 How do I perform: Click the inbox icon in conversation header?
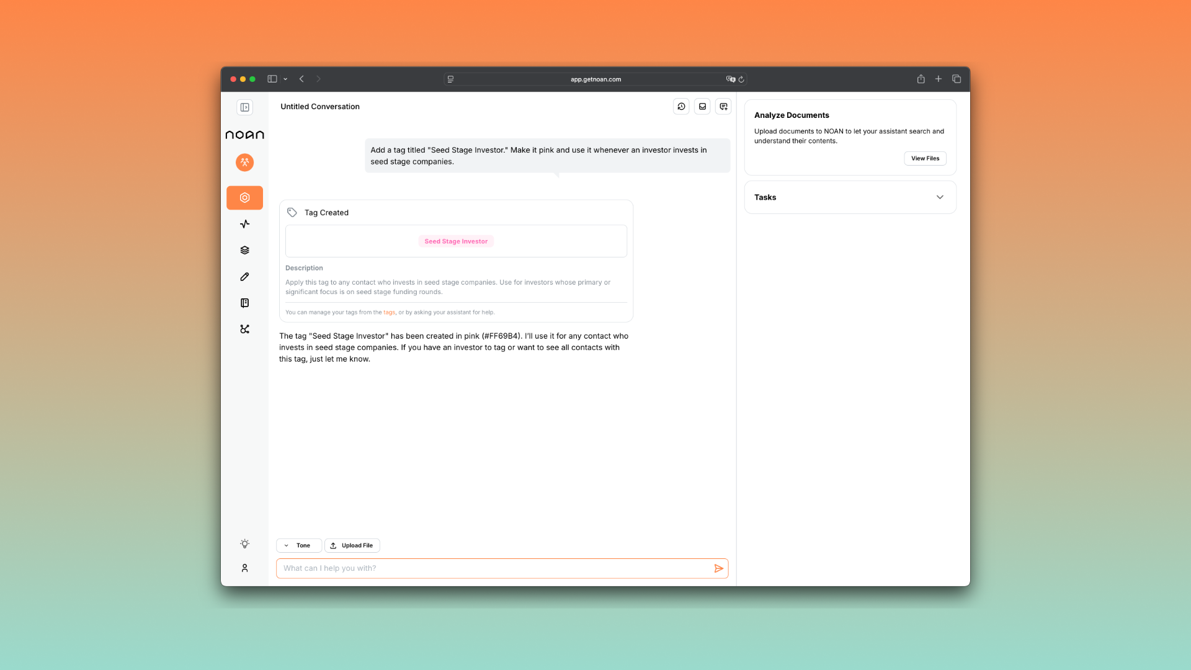click(x=702, y=107)
